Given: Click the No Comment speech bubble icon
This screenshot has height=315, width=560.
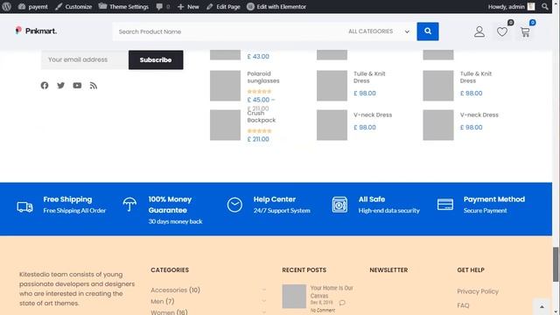Looking at the screenshot, I should coord(342,303).
